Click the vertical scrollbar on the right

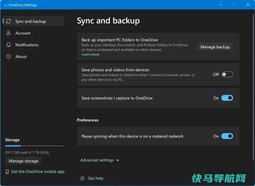(253, 88)
